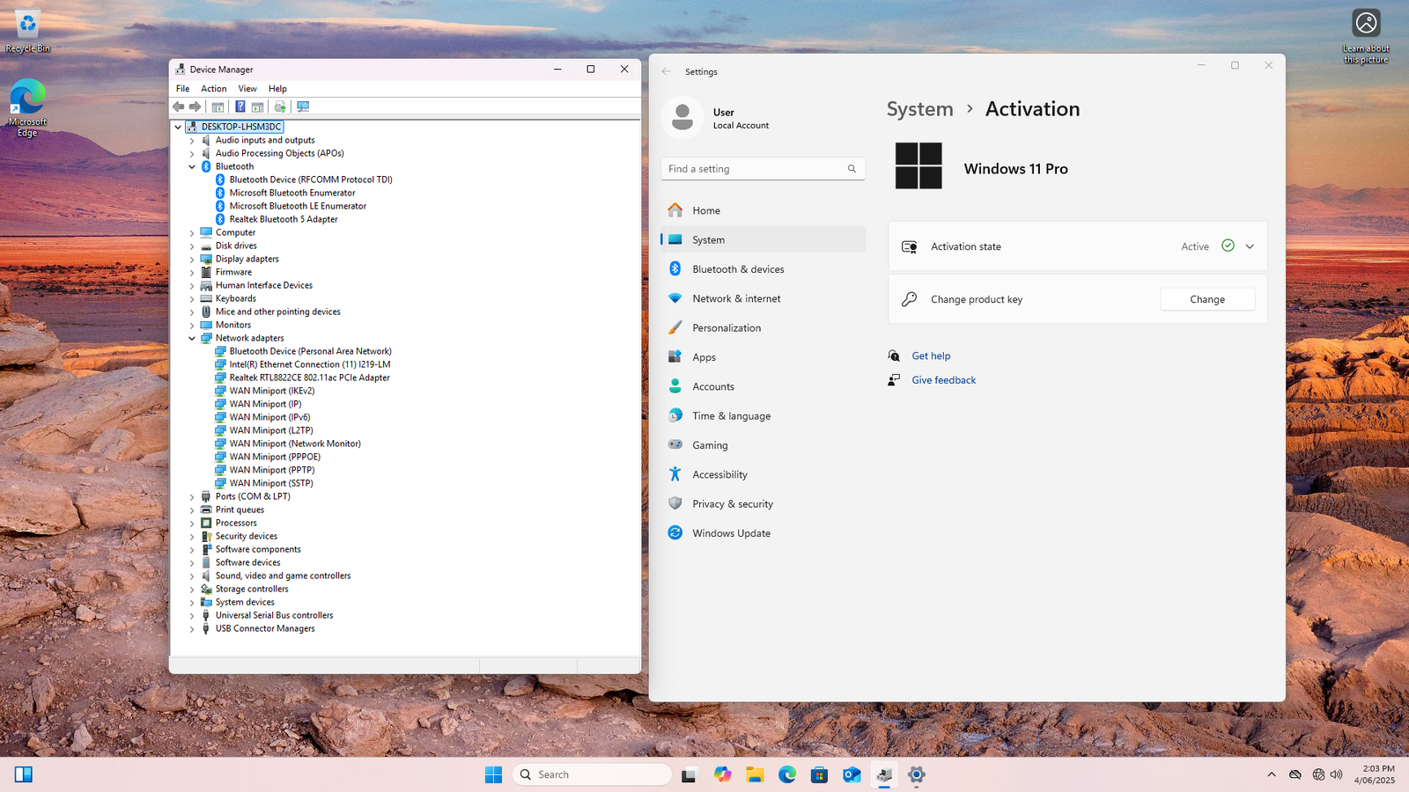Open Apps settings page
The height and width of the screenshot is (792, 1409).
click(763, 357)
